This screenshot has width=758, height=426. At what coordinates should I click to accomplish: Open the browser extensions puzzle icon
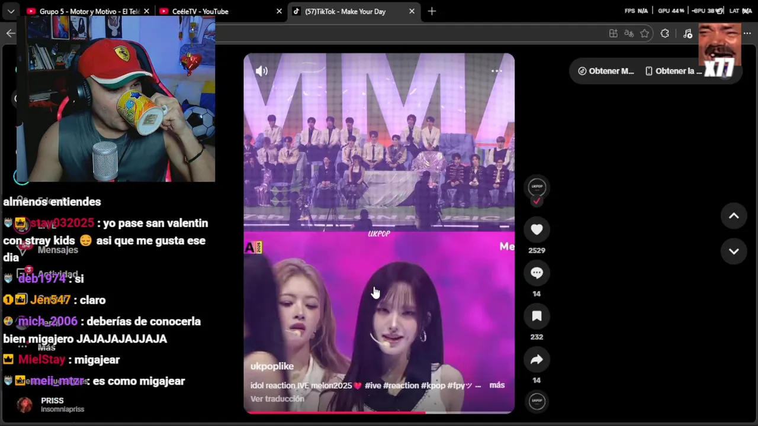pyautogui.click(x=665, y=34)
